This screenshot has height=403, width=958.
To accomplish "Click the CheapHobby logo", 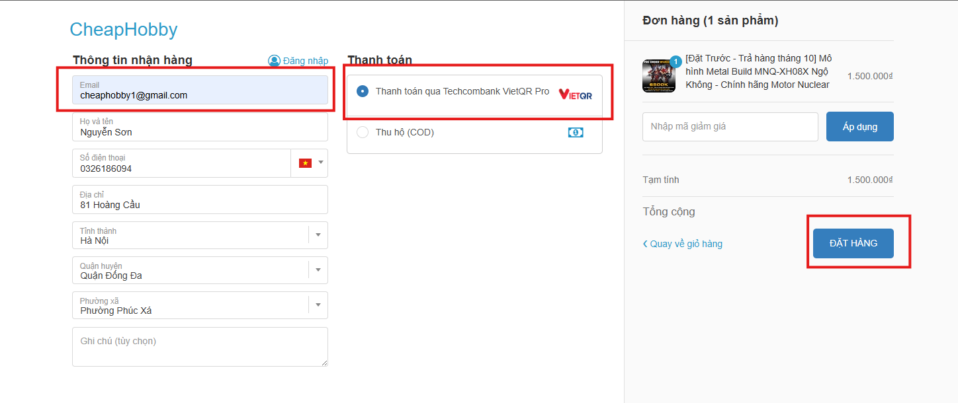I will click(x=124, y=30).
